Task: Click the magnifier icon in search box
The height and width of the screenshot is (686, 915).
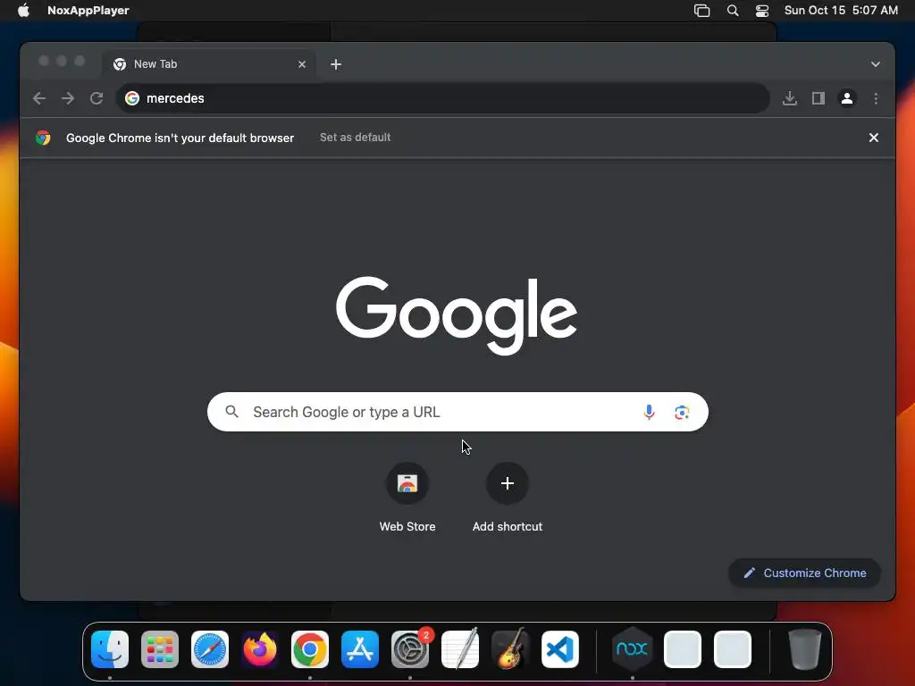Action: (x=231, y=412)
